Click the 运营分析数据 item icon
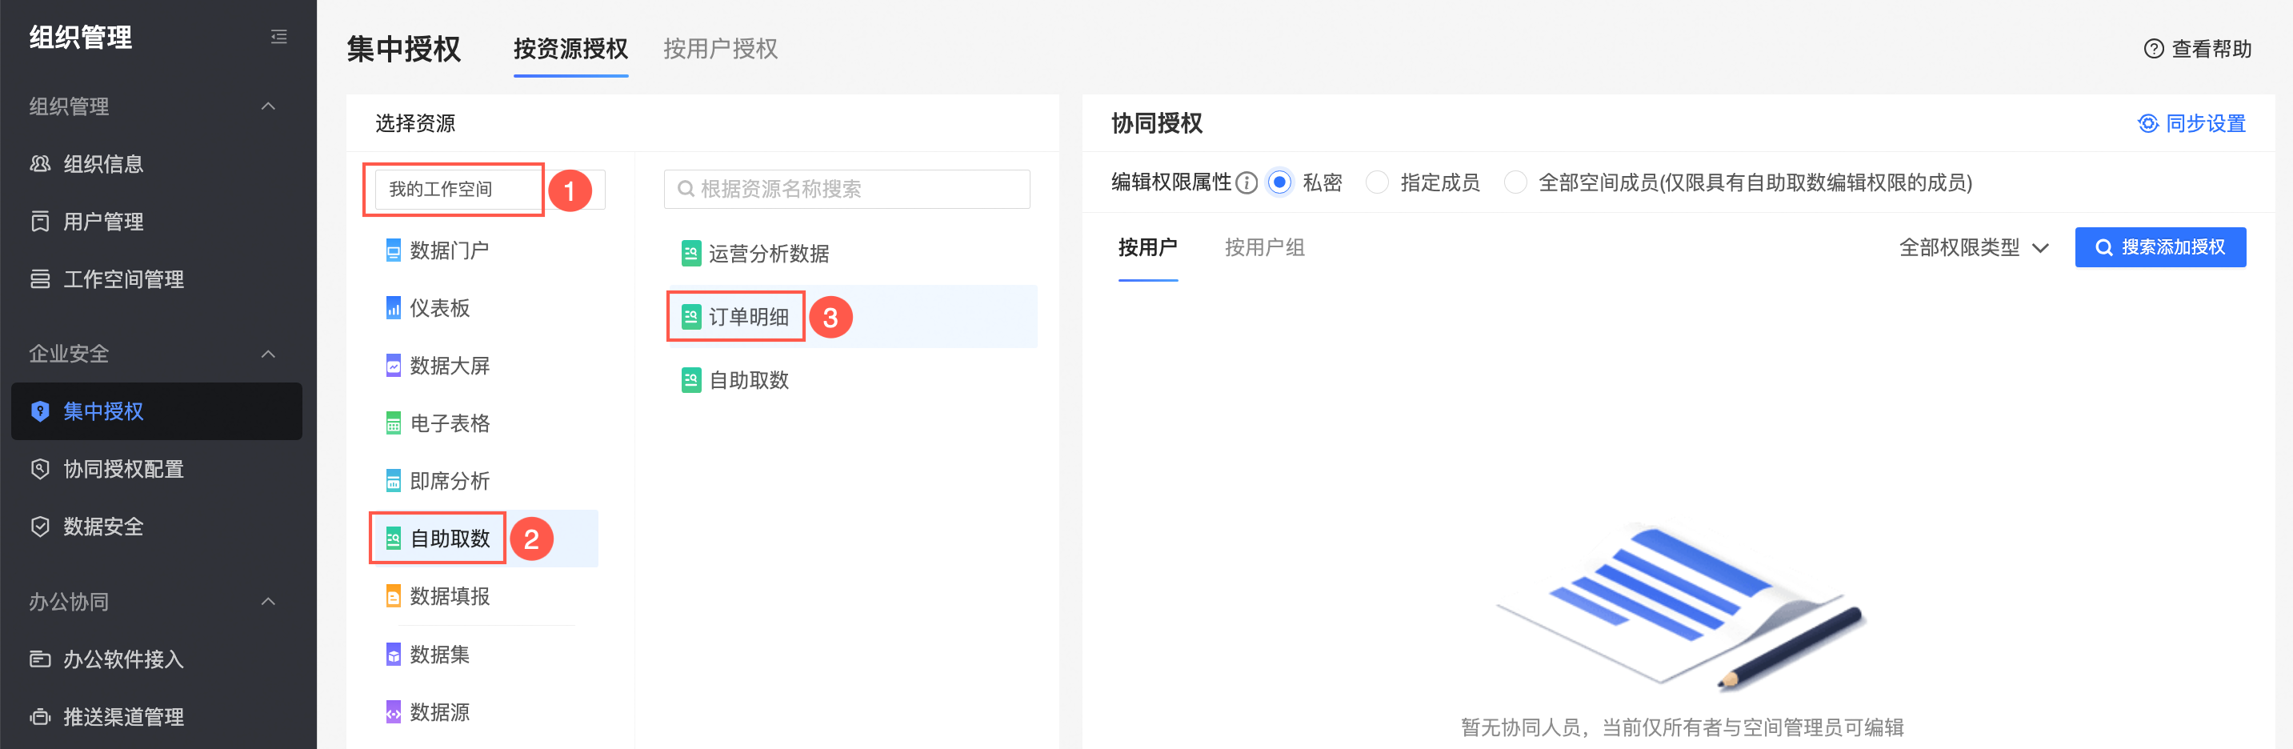 pyautogui.click(x=690, y=254)
